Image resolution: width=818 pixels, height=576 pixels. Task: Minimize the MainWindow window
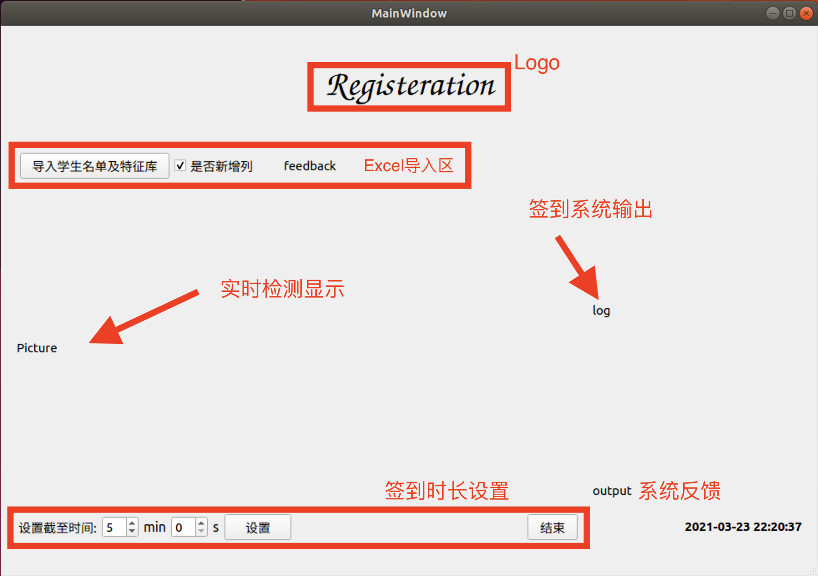click(773, 13)
